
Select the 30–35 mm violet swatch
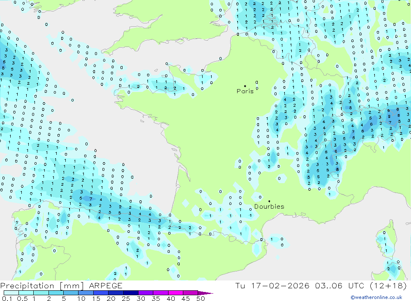[x=146, y=293]
